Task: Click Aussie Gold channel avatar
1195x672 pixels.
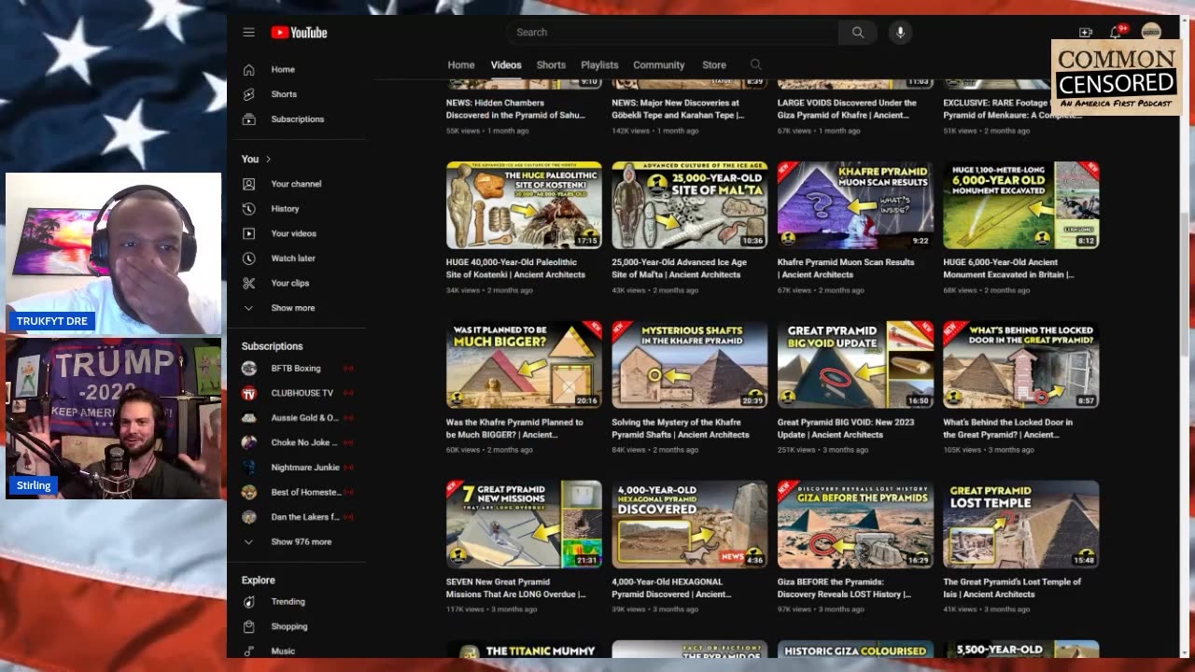Action: click(x=248, y=418)
